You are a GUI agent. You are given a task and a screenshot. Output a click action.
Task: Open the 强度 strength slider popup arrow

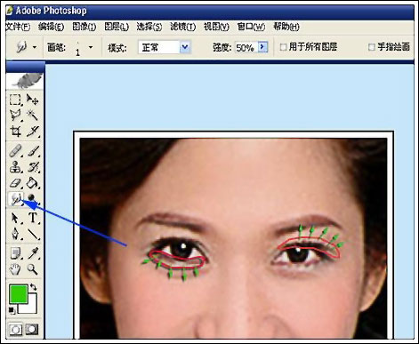(x=263, y=47)
